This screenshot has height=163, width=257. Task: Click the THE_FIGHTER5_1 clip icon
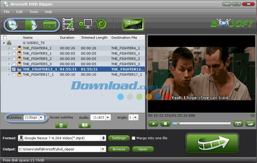click(x=19, y=53)
